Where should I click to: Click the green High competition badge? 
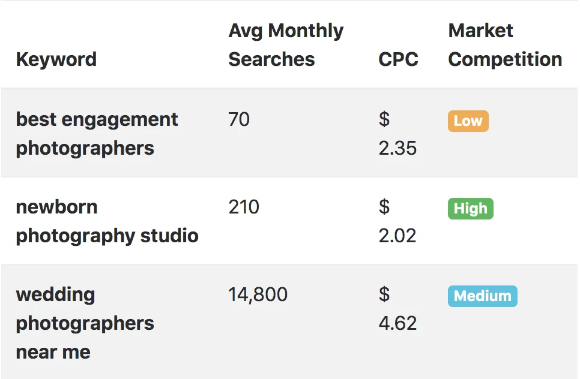pos(470,209)
